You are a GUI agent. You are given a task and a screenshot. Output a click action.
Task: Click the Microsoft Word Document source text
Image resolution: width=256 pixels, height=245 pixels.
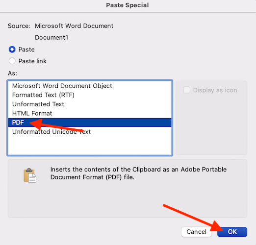click(x=74, y=26)
